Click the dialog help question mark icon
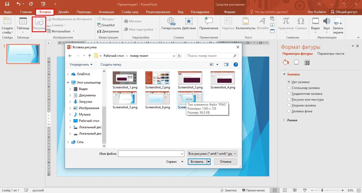 point(236,65)
